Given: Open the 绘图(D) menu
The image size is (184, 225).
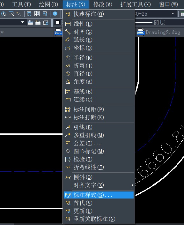Looking at the screenshot, I should pyautogui.click(x=48, y=4).
